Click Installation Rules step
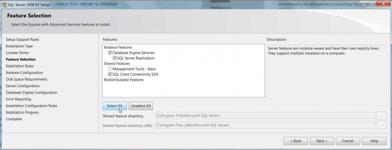 pyautogui.click(x=20, y=66)
